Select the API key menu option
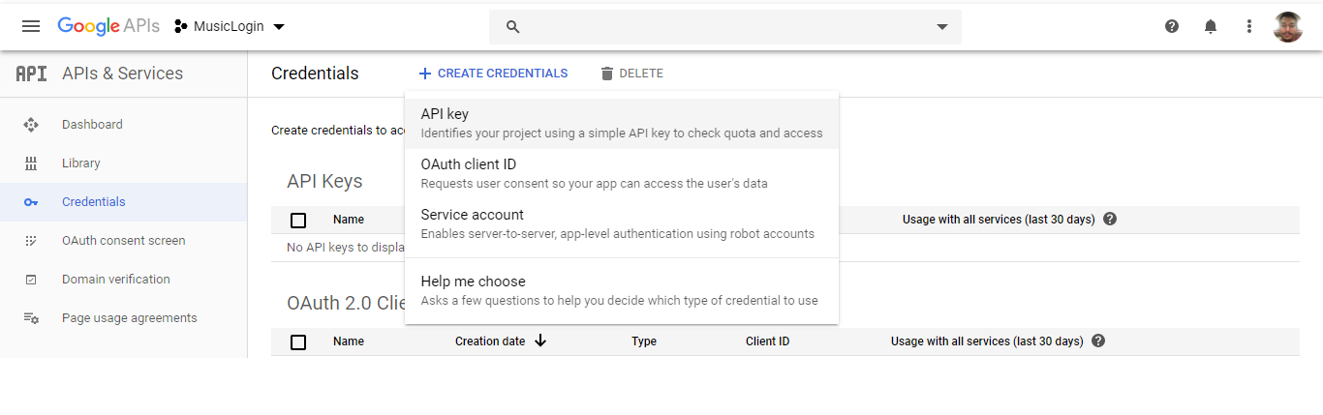Screen dimensions: 1323x415 click(621, 123)
